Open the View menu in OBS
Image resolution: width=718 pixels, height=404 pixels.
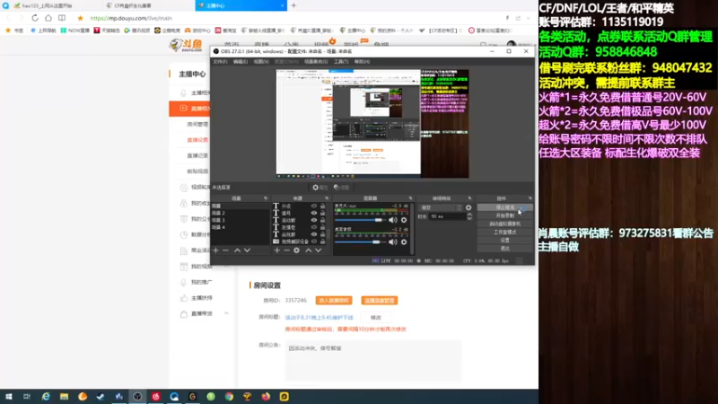(261, 61)
